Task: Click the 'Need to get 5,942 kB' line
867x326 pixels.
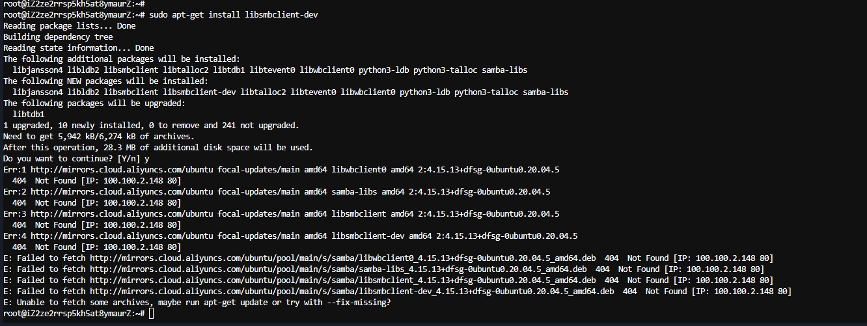Action: (x=99, y=137)
